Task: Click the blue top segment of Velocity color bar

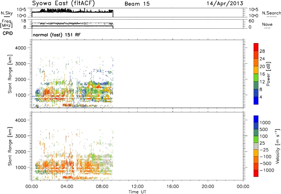Action: tap(256, 119)
